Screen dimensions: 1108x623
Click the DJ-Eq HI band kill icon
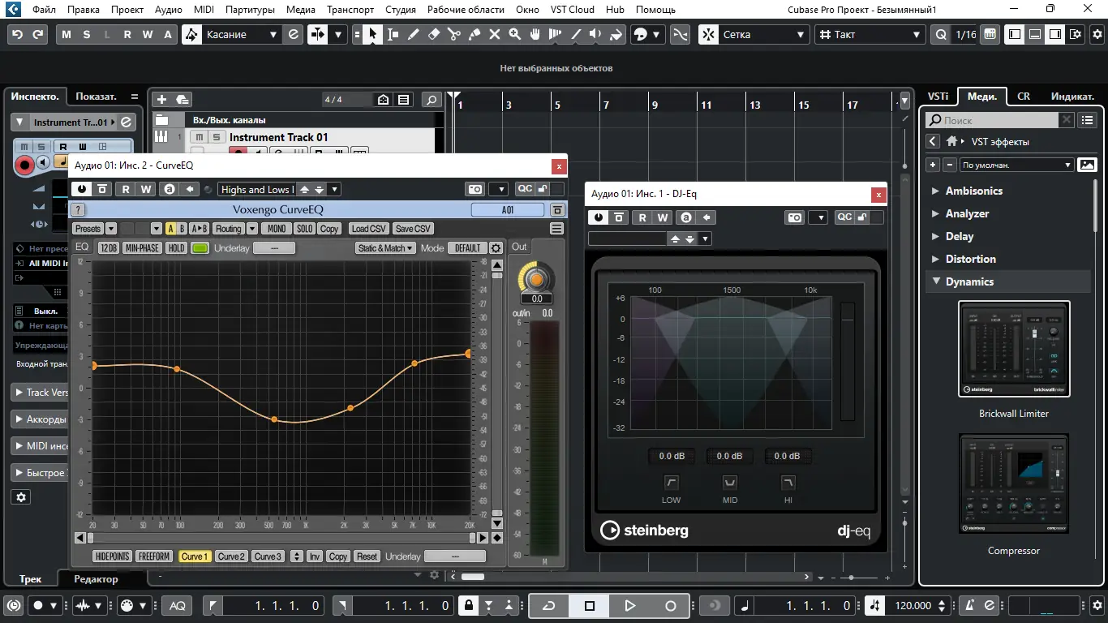pyautogui.click(x=788, y=483)
